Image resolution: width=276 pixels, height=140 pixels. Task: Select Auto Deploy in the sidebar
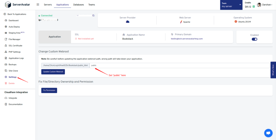tap(14, 27)
